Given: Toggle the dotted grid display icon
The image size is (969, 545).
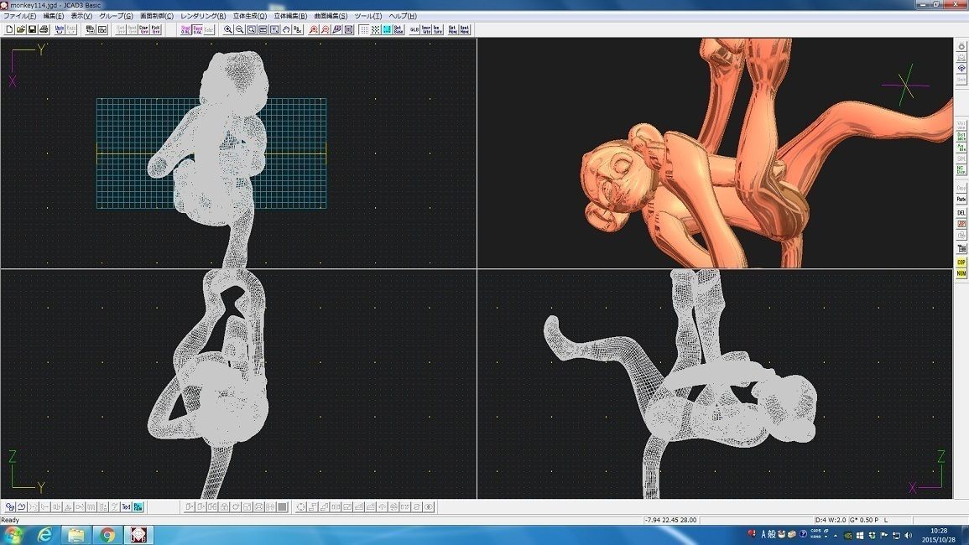Looking at the screenshot, I should coord(364,29).
